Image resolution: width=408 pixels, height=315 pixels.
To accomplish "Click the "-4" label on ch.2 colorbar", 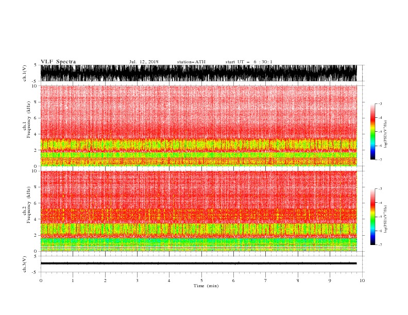I will (x=380, y=203).
